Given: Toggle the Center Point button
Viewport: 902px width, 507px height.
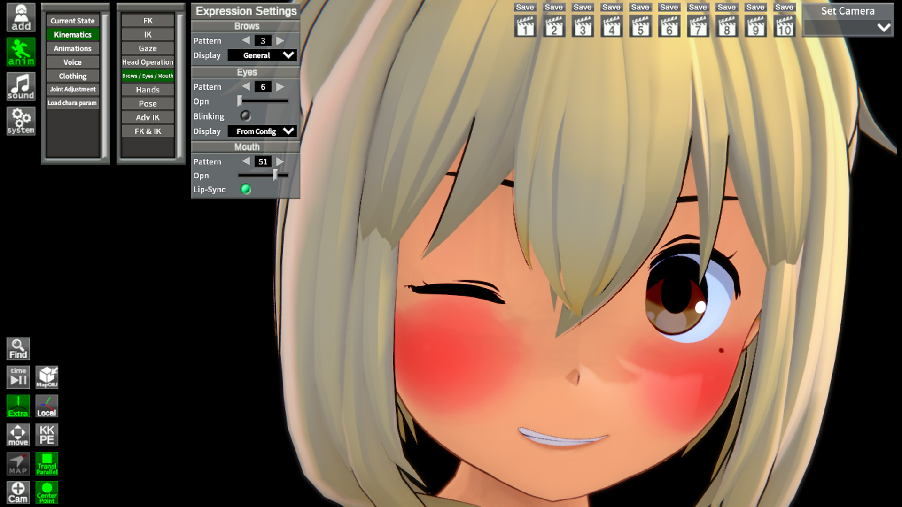Looking at the screenshot, I should tap(47, 492).
